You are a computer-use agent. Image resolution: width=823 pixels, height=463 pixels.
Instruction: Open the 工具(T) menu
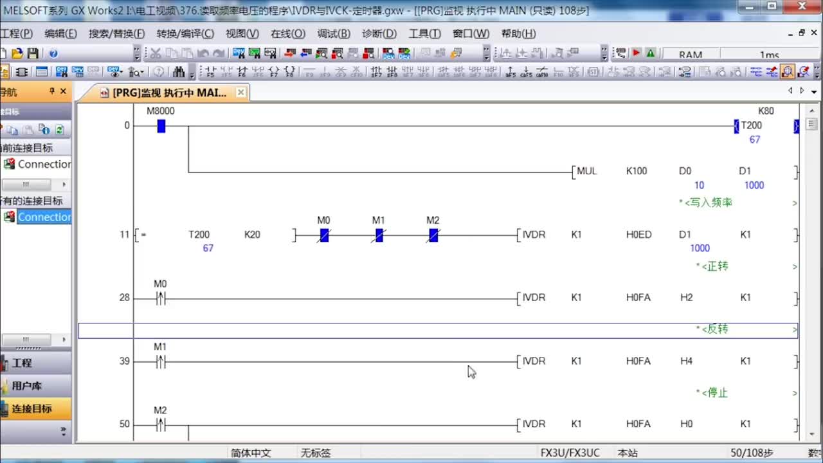pos(424,33)
